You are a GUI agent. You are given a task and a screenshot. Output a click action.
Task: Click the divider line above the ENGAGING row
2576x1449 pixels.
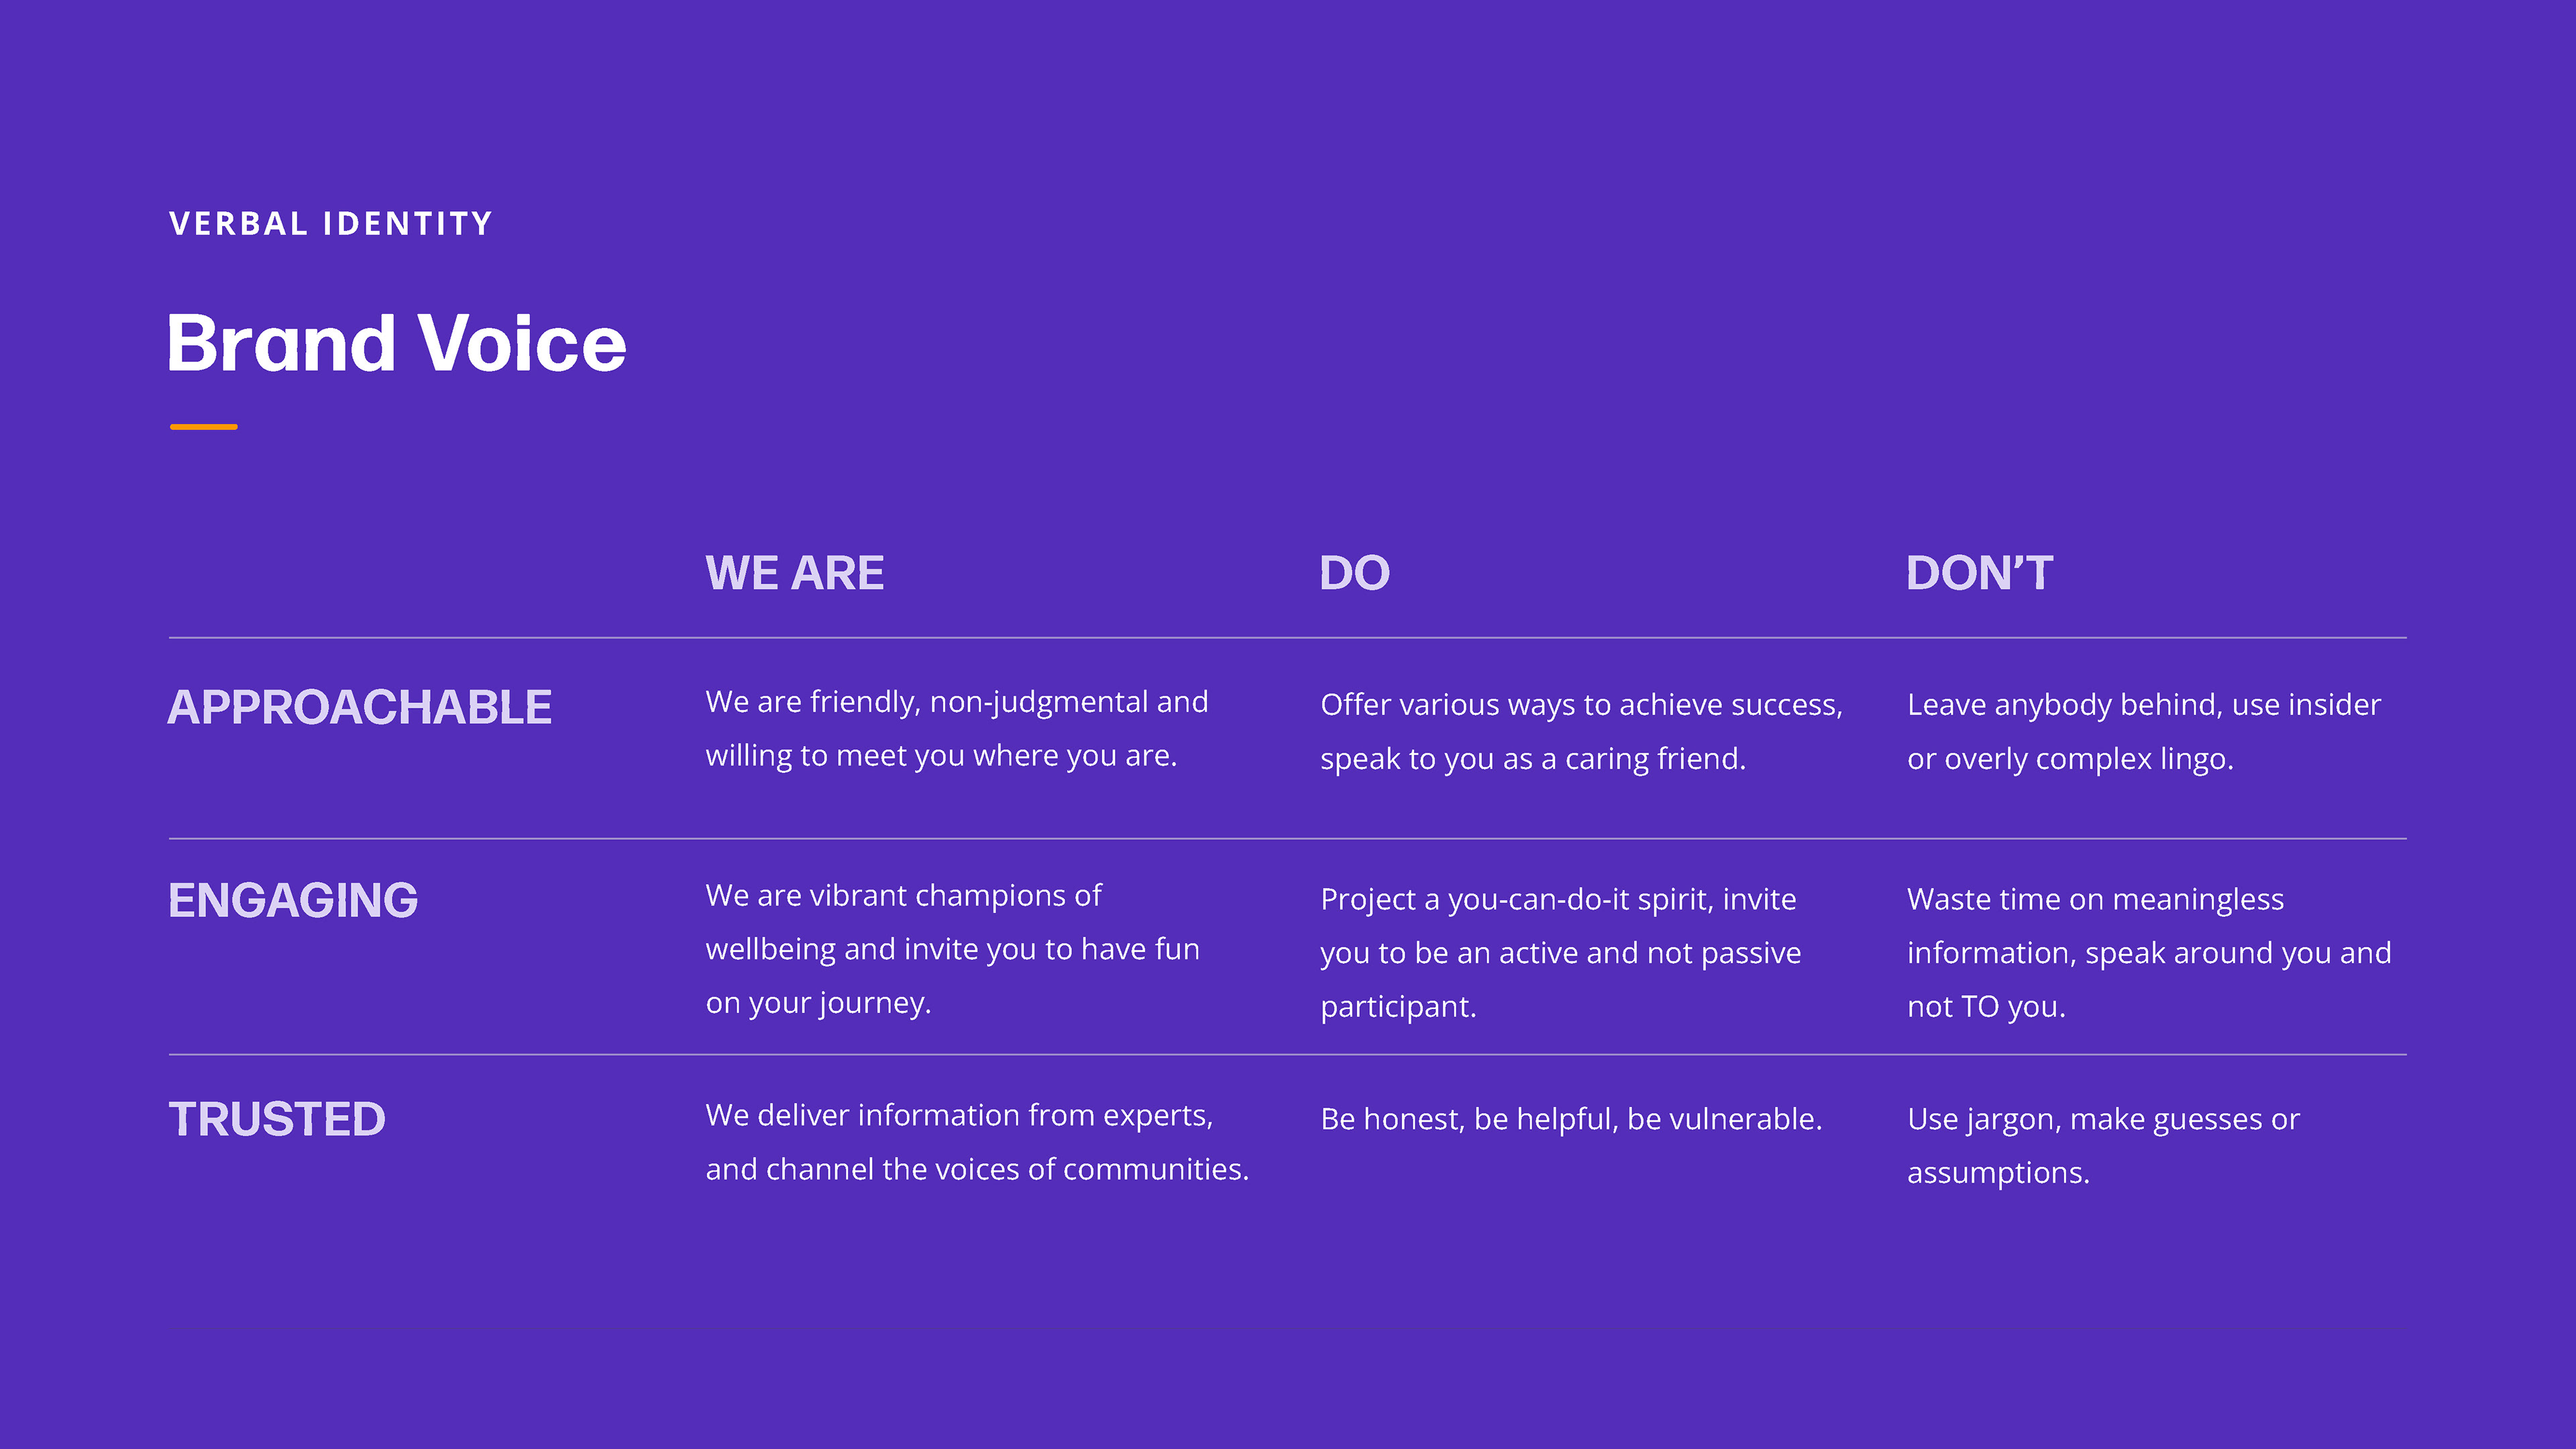[1287, 838]
